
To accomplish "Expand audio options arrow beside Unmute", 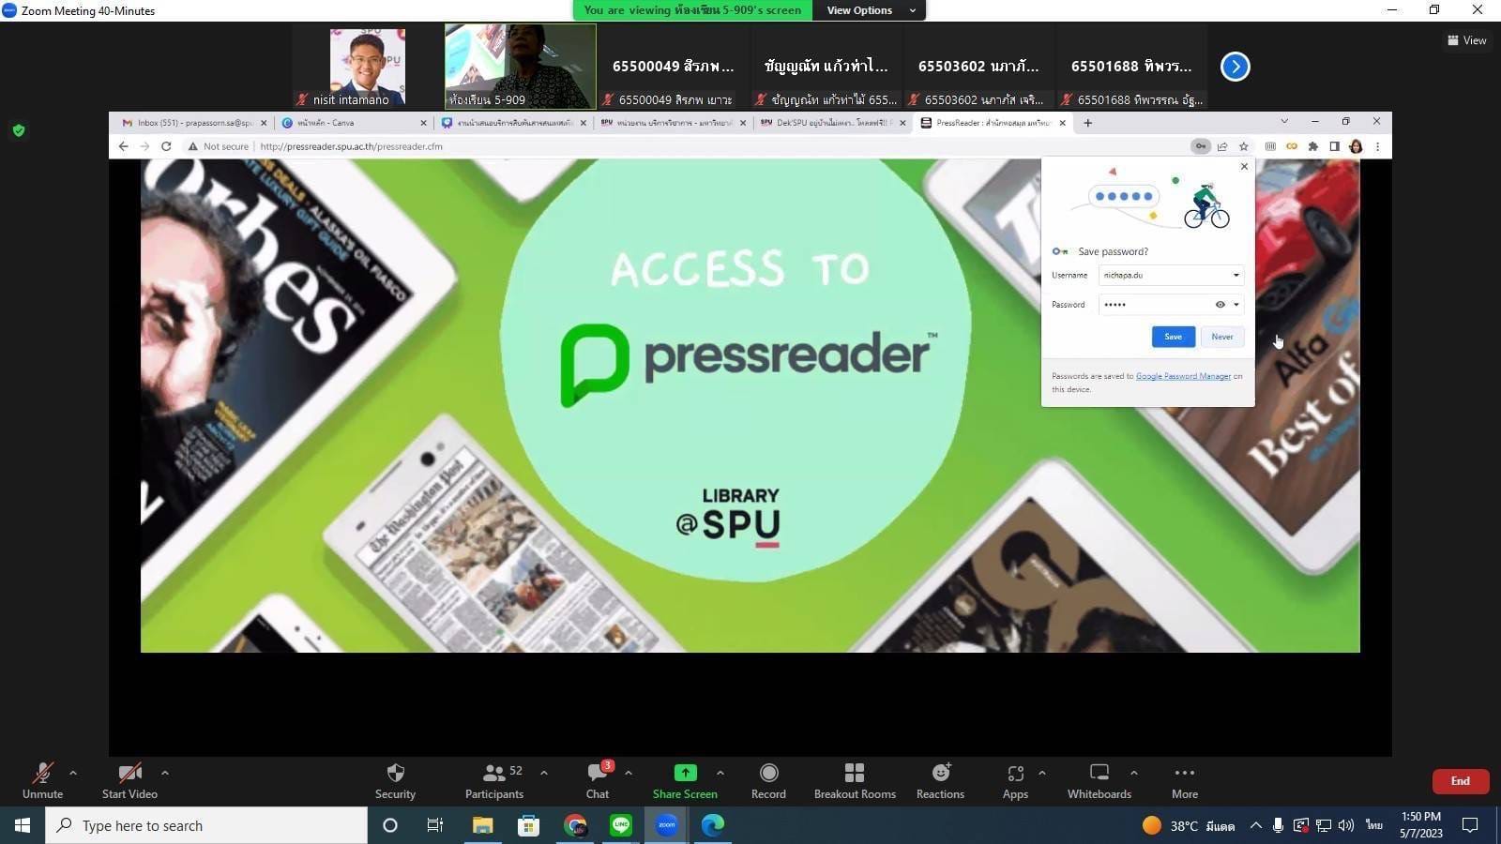I will coord(73,773).
